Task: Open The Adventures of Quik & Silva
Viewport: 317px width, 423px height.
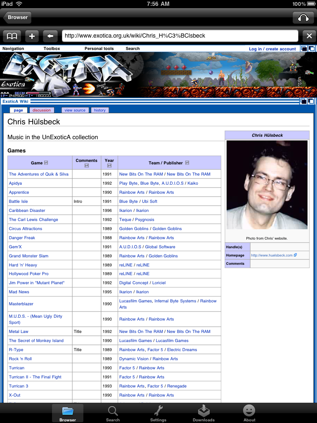Action: (38, 174)
